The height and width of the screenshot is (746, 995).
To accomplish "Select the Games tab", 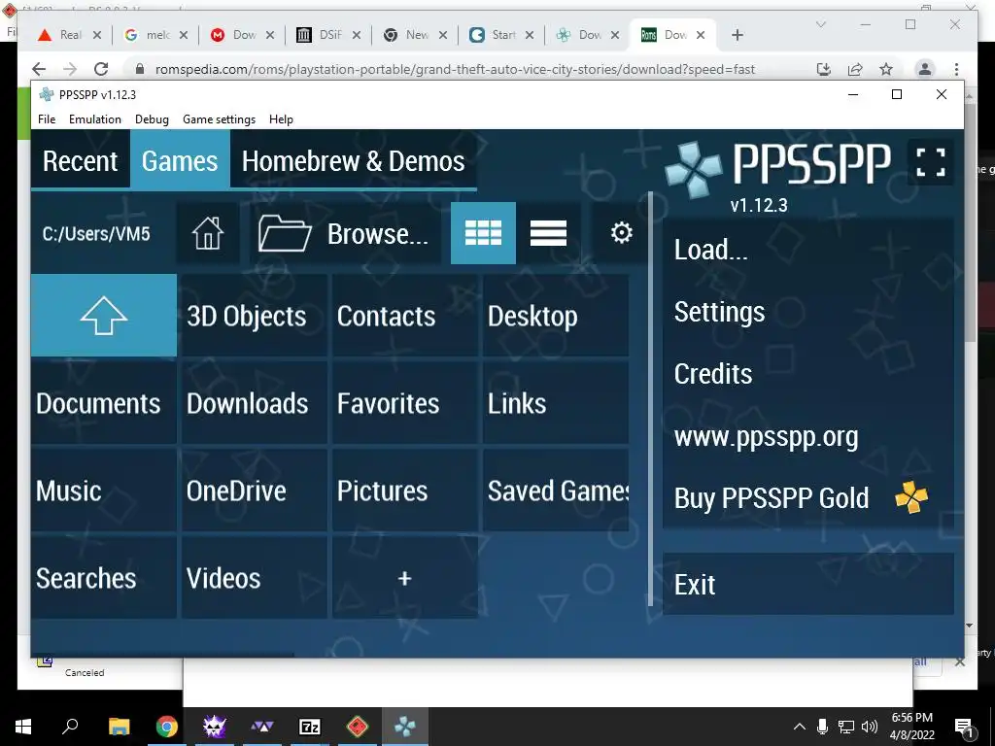I will click(x=180, y=160).
